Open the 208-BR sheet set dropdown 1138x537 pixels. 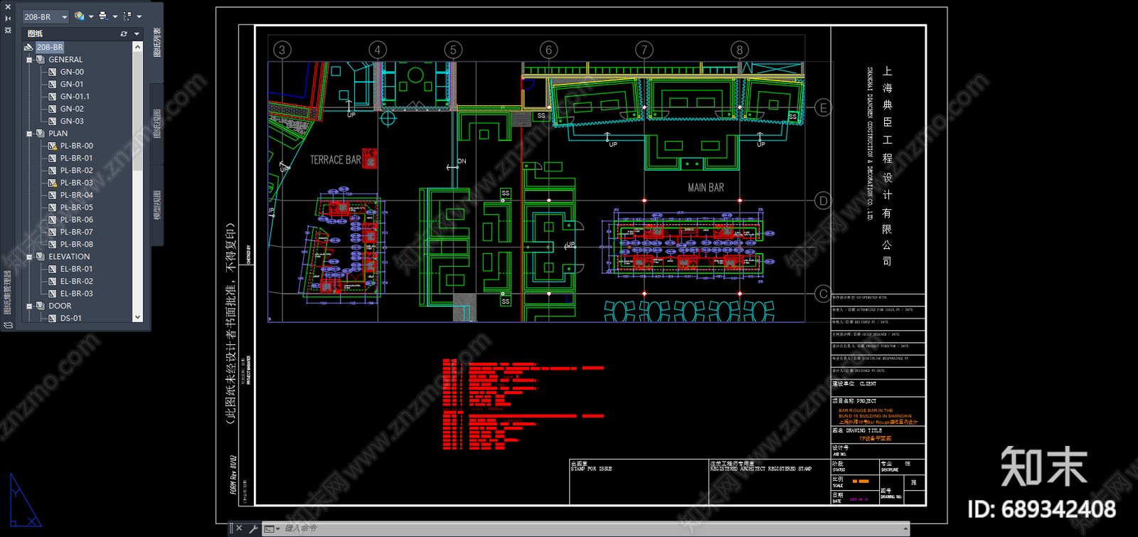point(45,16)
